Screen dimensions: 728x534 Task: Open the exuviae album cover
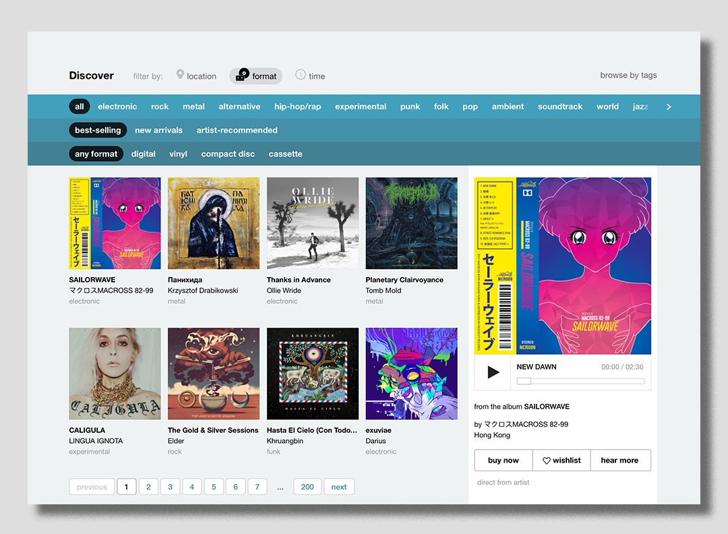tap(411, 374)
